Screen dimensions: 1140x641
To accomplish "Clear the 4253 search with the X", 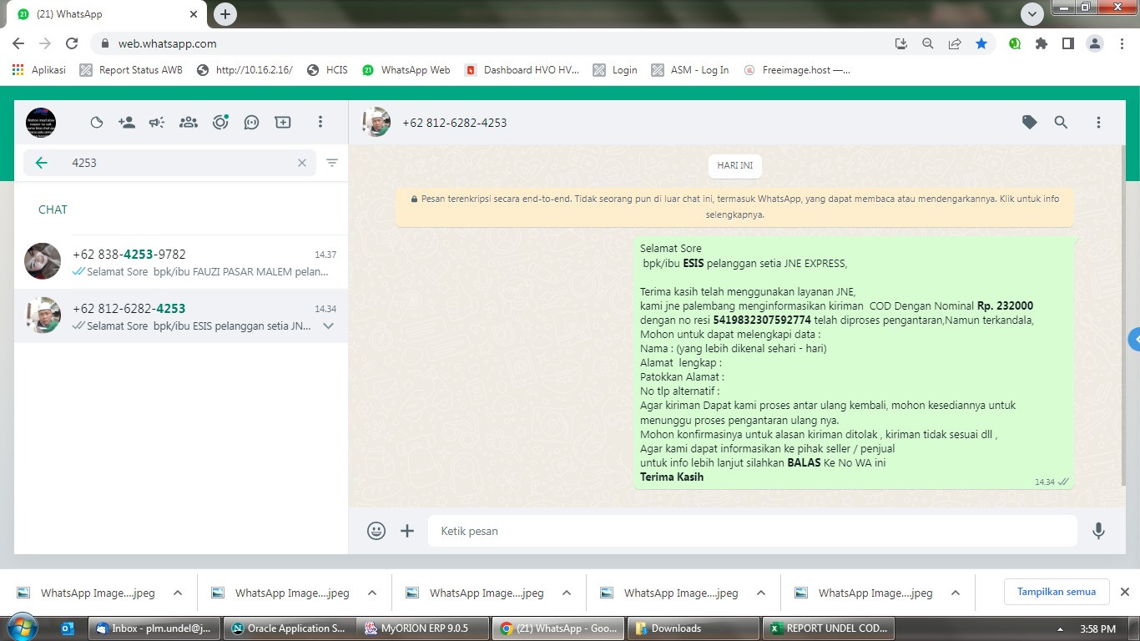I will click(302, 163).
